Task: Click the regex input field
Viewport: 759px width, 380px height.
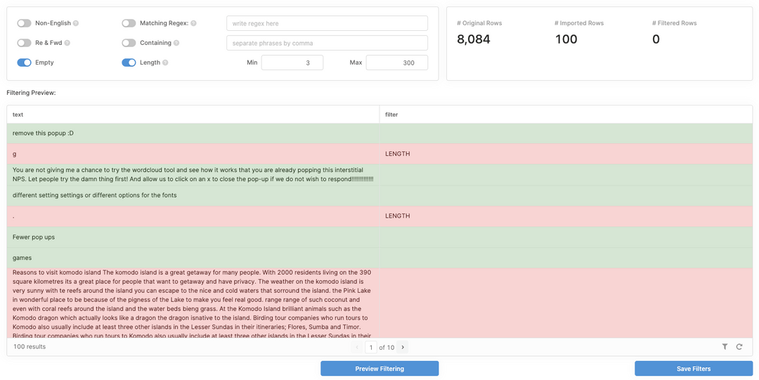Action: click(327, 23)
